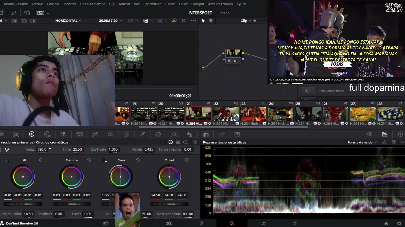The height and width of the screenshot is (227, 405).
Task: Open the Fusion menu
Action: [170, 4]
